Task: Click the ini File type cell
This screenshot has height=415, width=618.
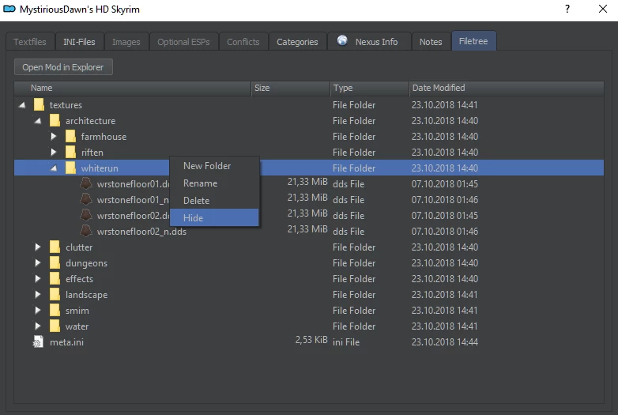Action: click(x=346, y=342)
